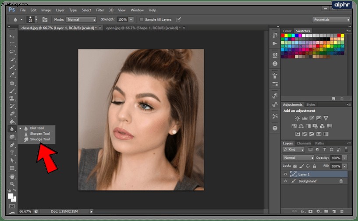The height and width of the screenshot is (221, 358).
Task: Click the Layers panel fx layer style icon
Action: 303,211
